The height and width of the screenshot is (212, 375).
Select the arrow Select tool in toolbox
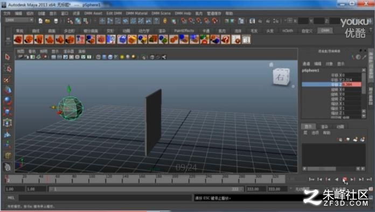pos(8,57)
